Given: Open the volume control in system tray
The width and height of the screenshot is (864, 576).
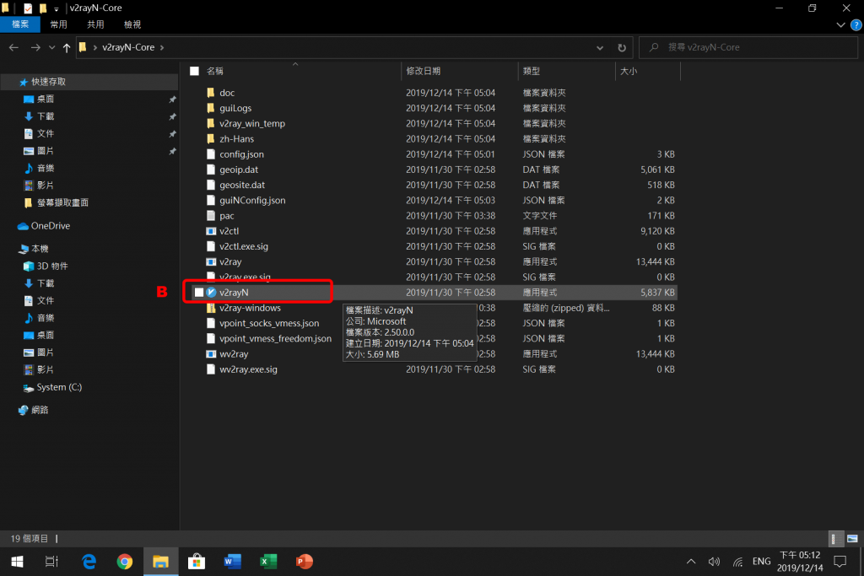Looking at the screenshot, I should [714, 562].
